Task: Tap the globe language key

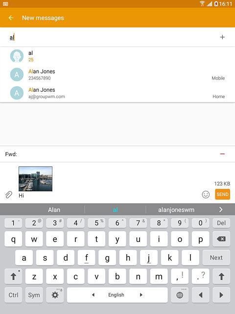Action: pyautogui.click(x=180, y=295)
